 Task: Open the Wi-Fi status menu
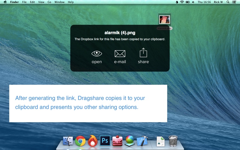point(182,2)
